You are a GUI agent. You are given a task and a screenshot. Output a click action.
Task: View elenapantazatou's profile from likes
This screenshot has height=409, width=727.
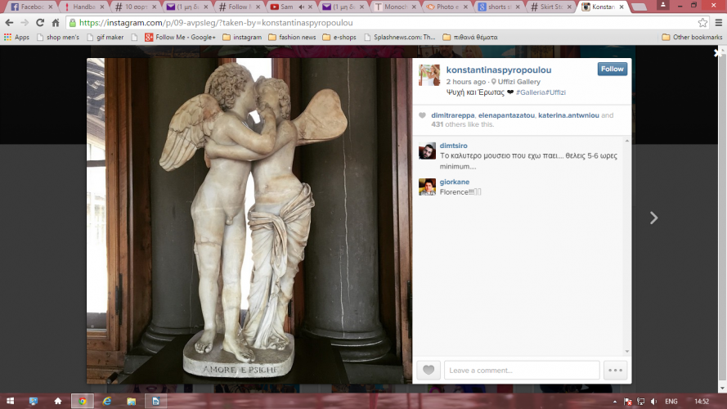tap(506, 115)
